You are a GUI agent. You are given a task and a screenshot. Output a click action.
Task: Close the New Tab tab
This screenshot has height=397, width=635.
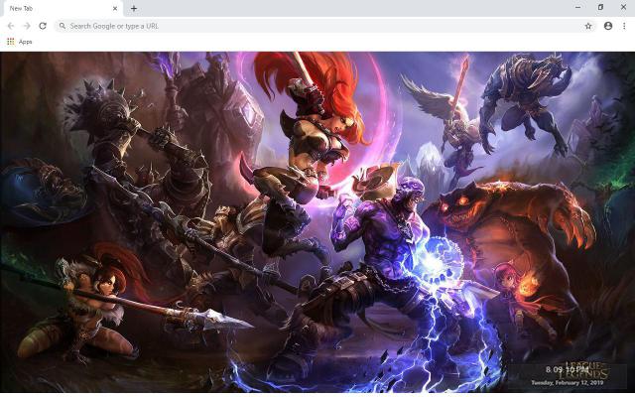point(115,9)
